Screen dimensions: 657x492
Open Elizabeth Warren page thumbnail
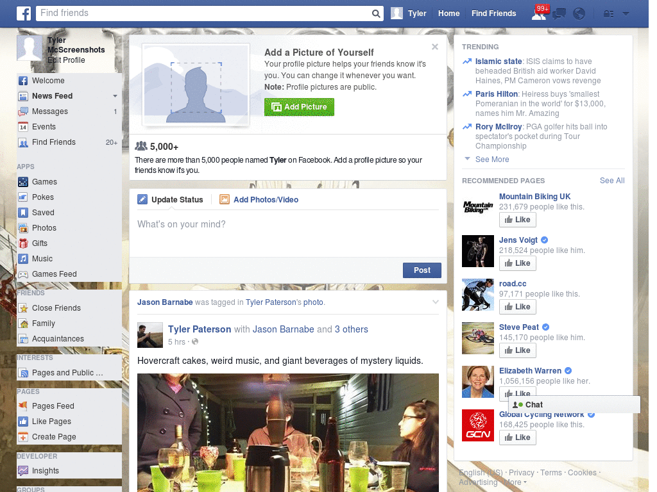[477, 382]
